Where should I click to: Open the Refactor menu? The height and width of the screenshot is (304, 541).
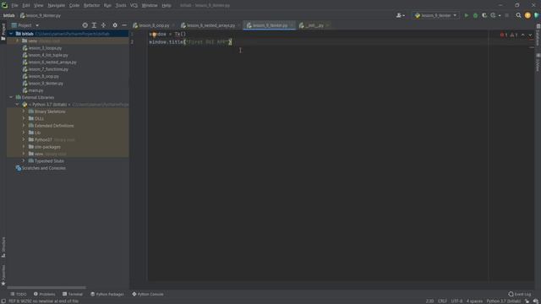pos(91,5)
